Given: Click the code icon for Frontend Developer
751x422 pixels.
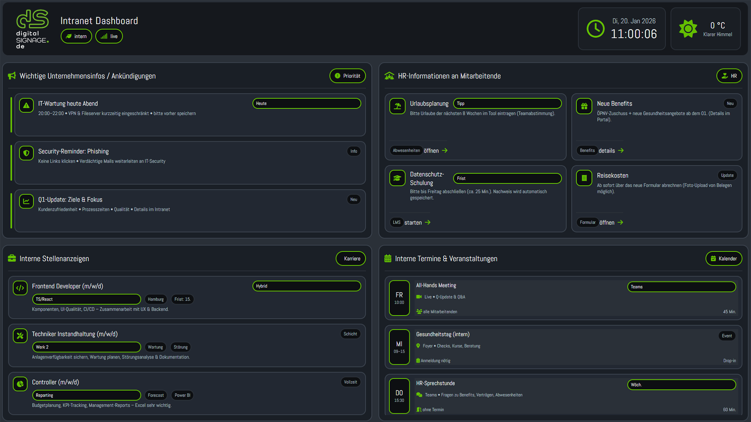Looking at the screenshot, I should click(x=20, y=288).
